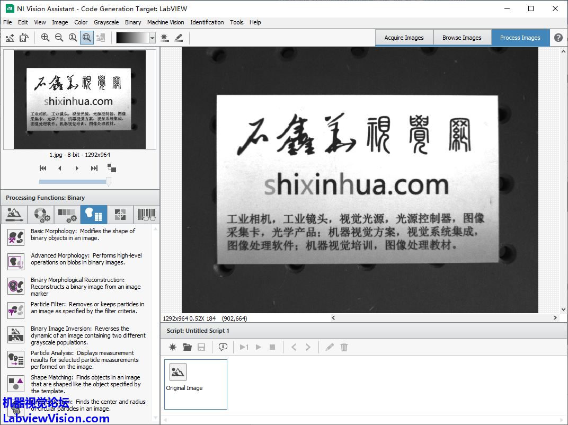Screen dimensions: 568x425
Task: Select the Binary functions palette tab
Action: tap(94, 215)
